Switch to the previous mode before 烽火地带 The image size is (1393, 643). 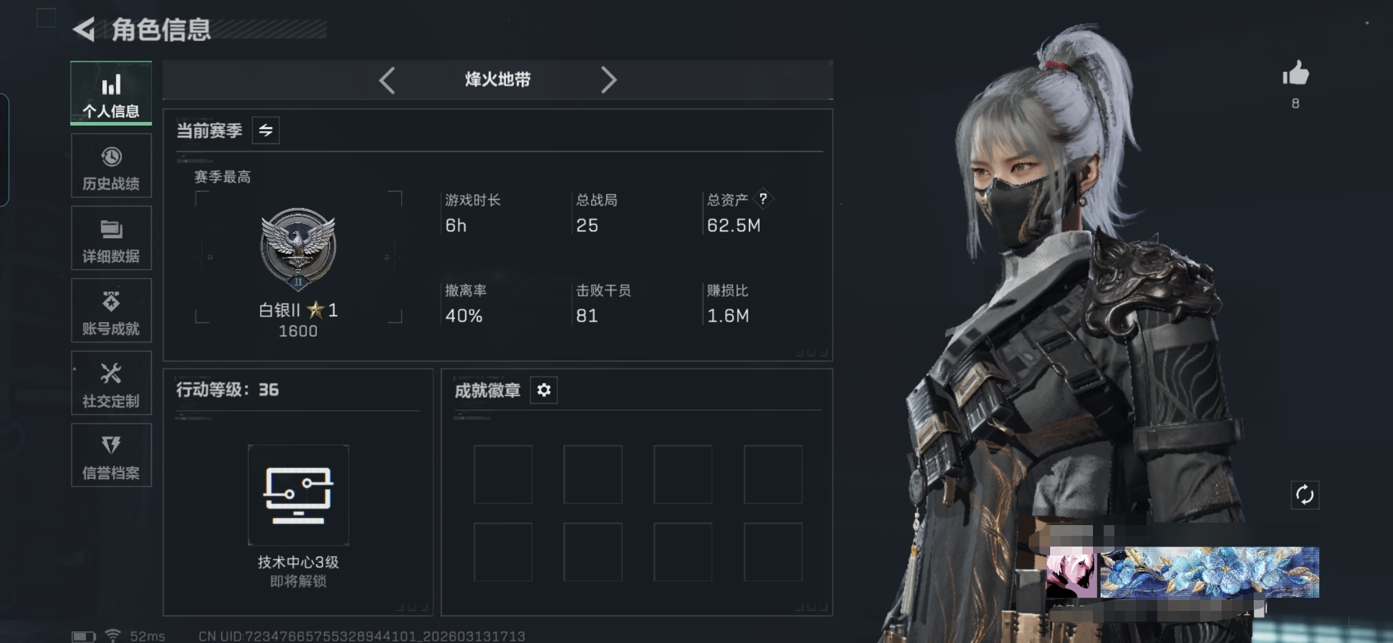[x=387, y=80]
